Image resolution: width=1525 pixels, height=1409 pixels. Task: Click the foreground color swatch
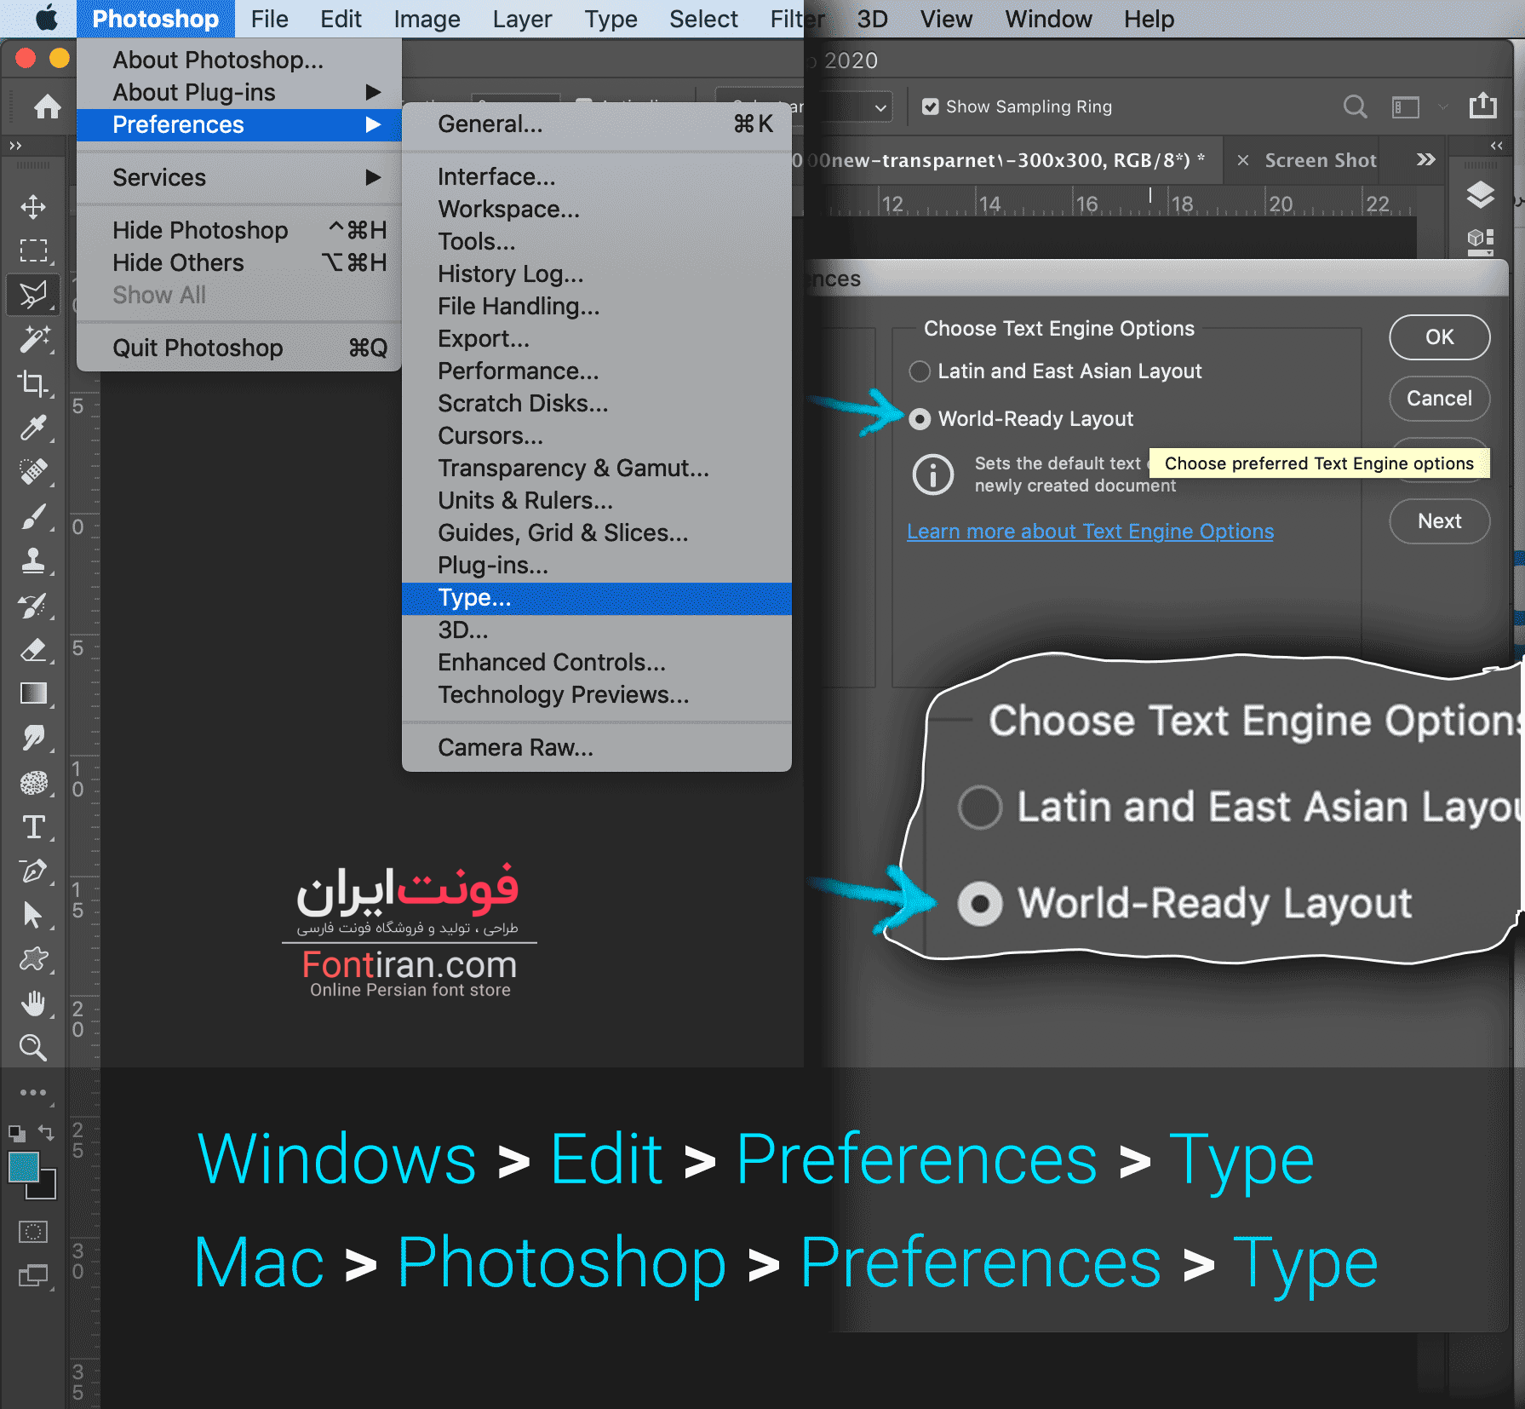click(x=23, y=1167)
